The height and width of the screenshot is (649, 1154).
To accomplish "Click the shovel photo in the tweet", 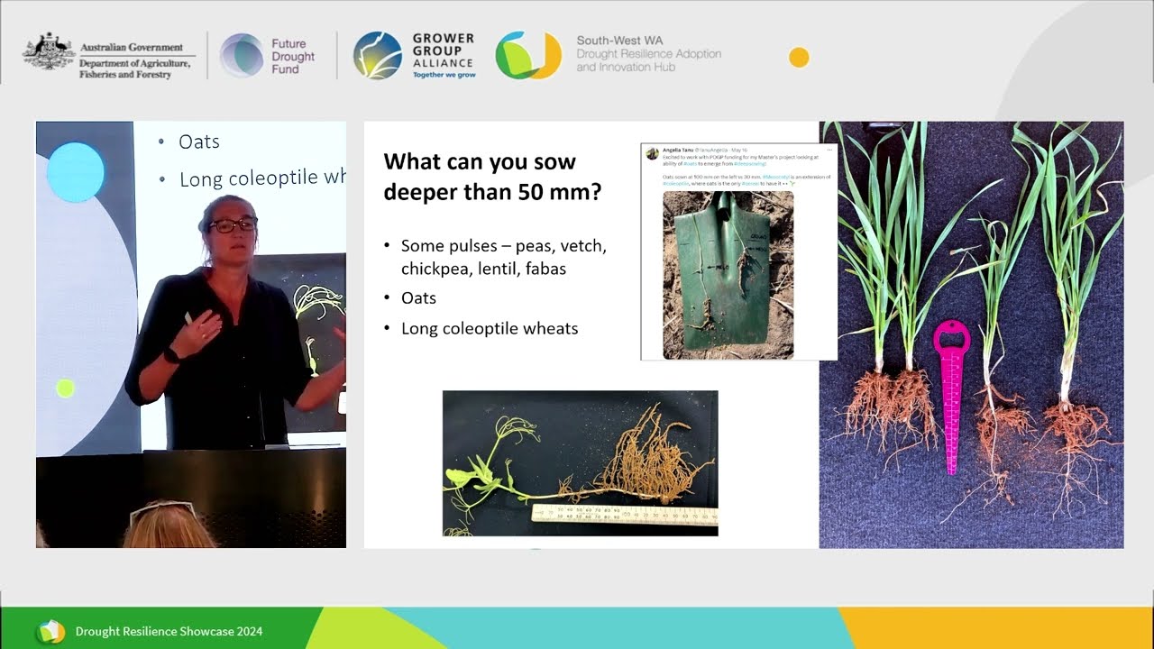I will pos(728,275).
